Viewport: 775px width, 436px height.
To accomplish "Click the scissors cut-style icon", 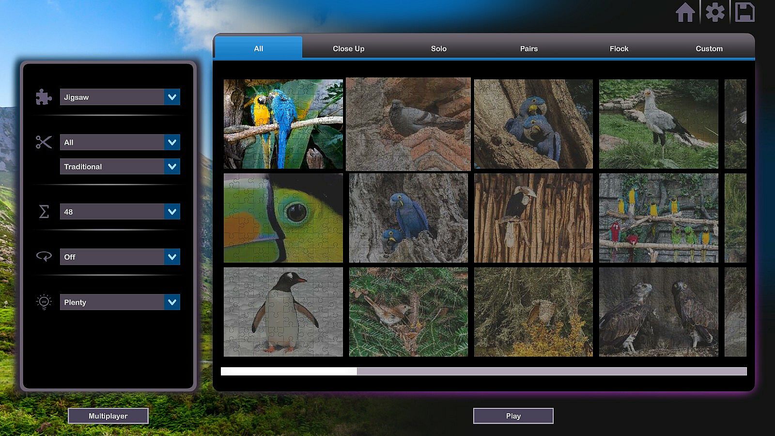I will (44, 142).
